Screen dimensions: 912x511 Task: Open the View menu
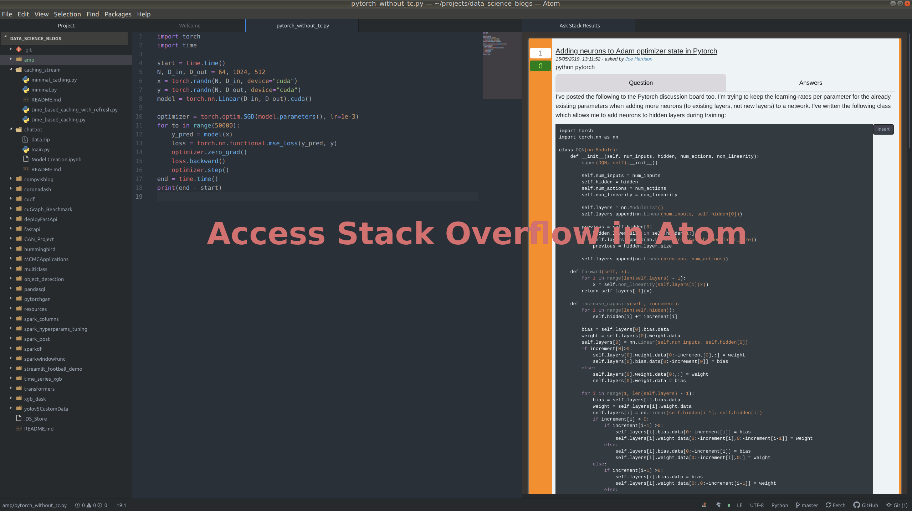click(x=41, y=14)
